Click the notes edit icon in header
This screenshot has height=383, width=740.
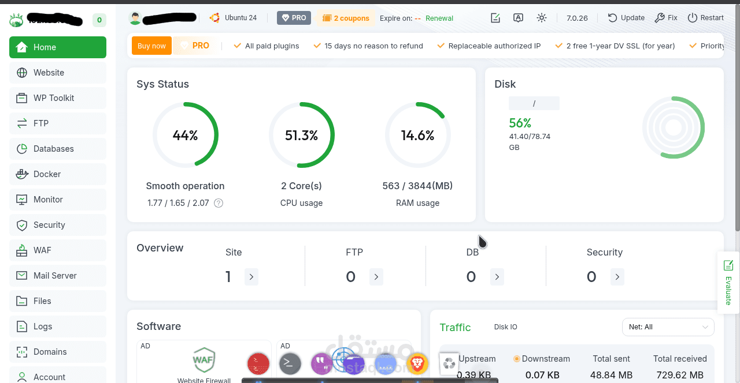[495, 18]
